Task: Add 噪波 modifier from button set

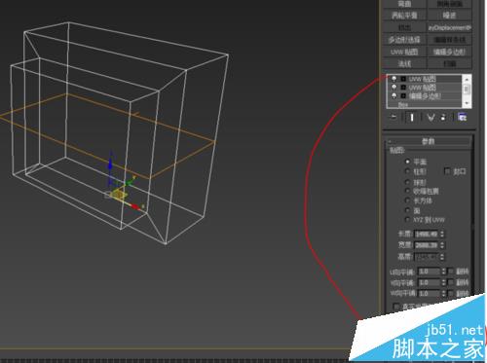Action: 449,16
